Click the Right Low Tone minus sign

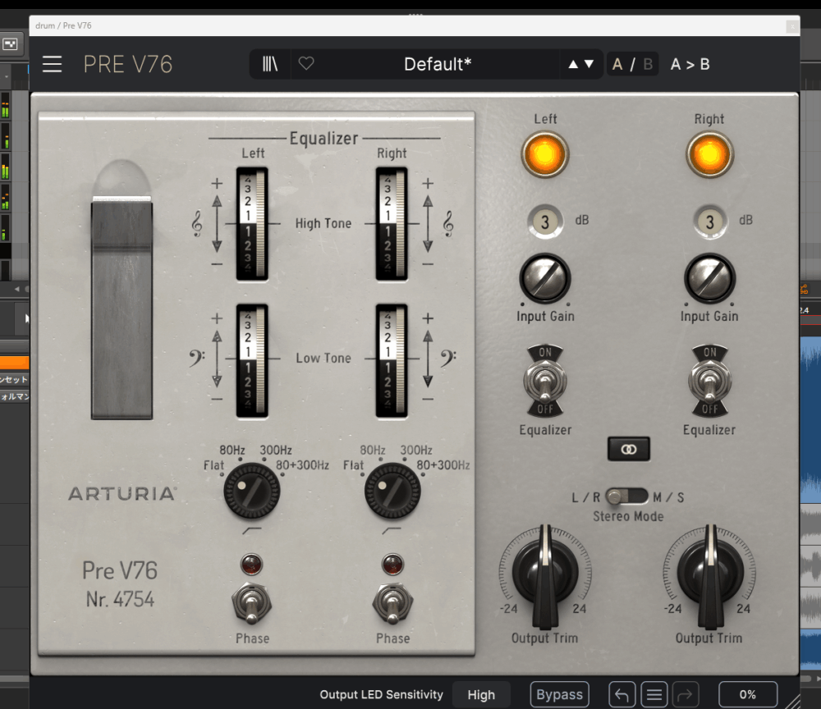coord(428,400)
